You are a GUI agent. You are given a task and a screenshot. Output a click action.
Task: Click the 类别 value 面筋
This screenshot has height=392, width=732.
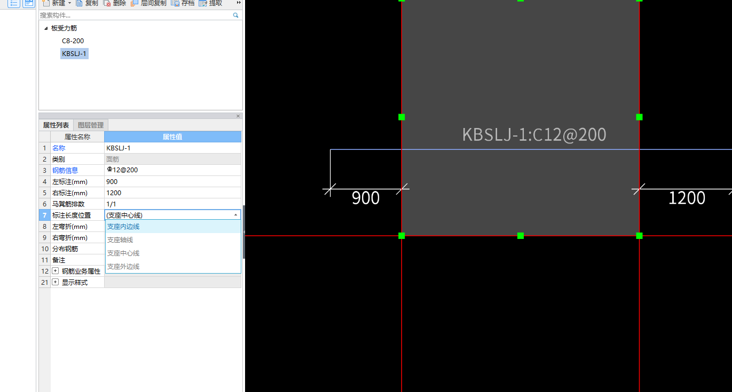coord(173,159)
